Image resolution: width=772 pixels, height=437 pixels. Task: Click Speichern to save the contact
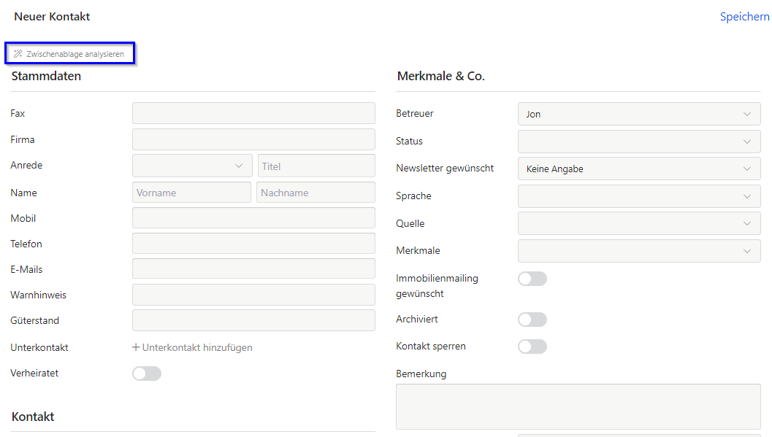point(744,17)
